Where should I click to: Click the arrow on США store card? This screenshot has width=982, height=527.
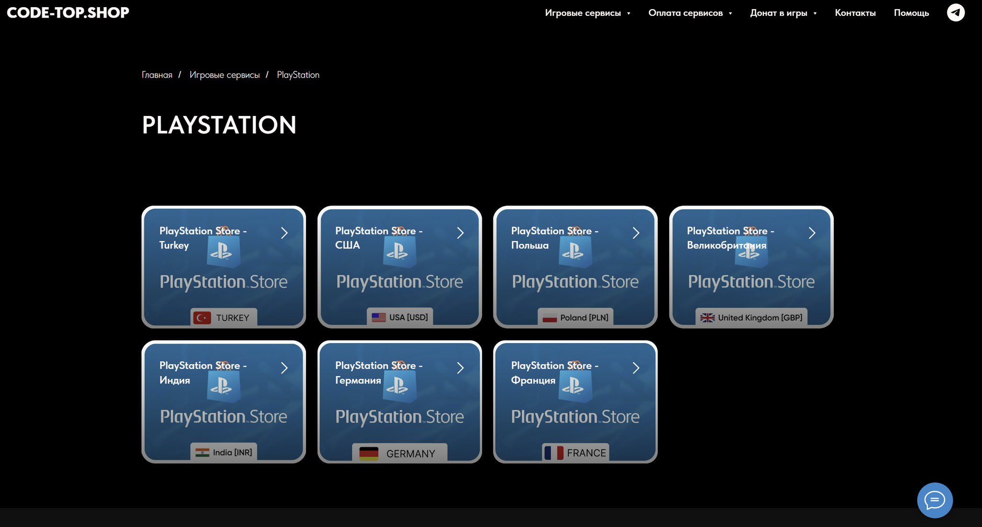[460, 233]
